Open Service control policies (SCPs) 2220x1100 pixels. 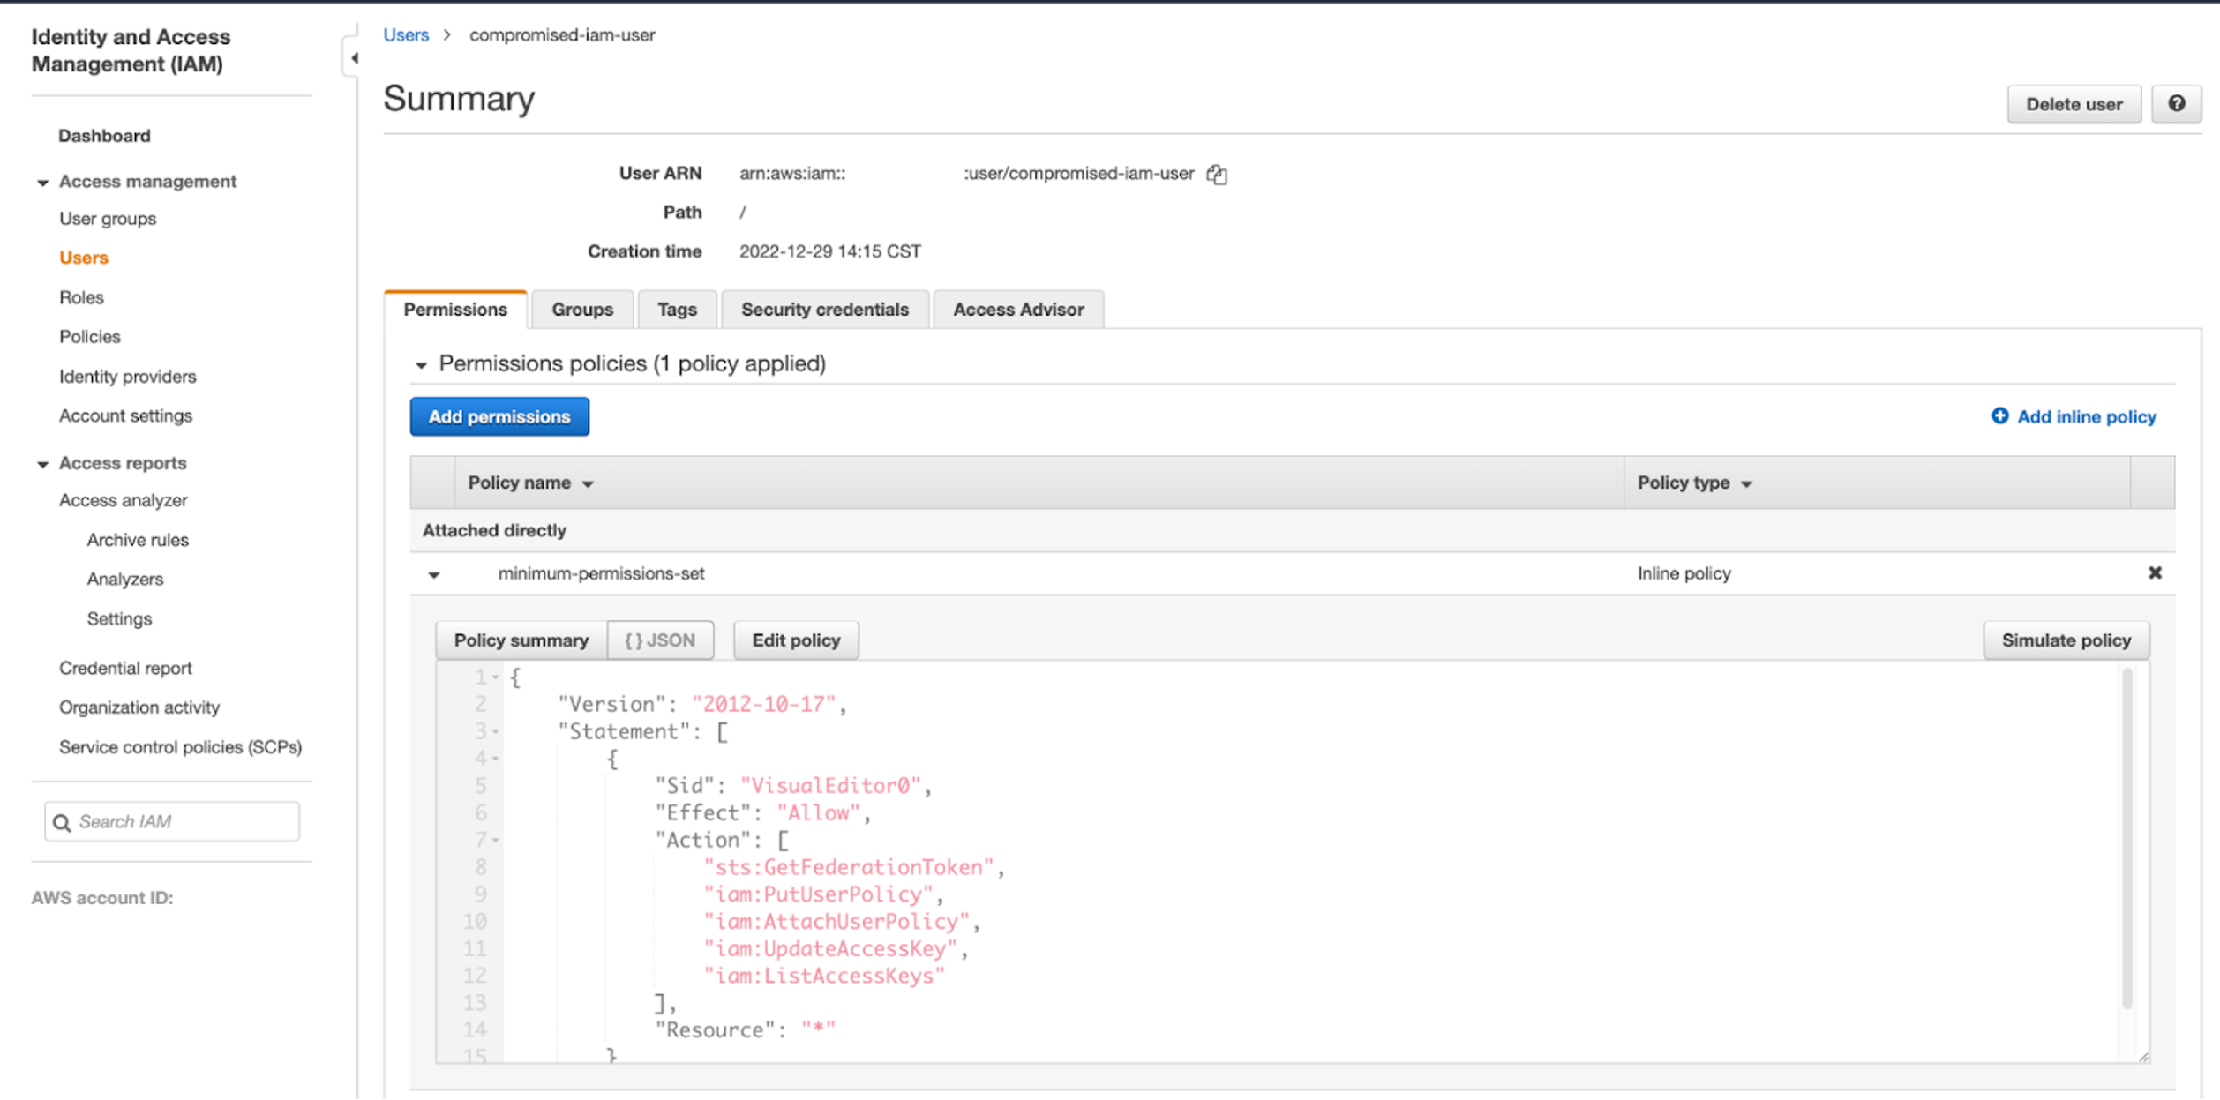tap(180, 747)
